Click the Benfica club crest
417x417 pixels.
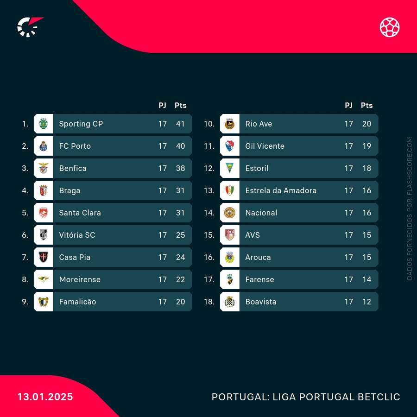[x=44, y=168]
